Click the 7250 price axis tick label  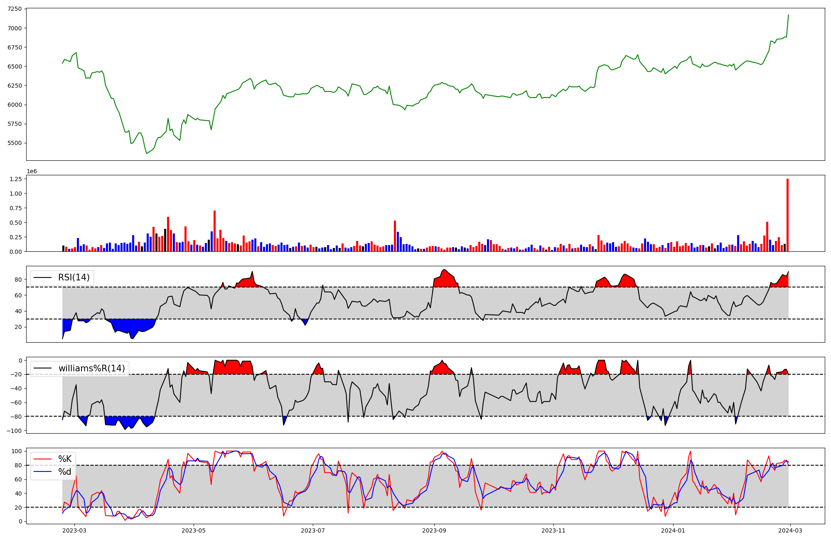point(15,10)
